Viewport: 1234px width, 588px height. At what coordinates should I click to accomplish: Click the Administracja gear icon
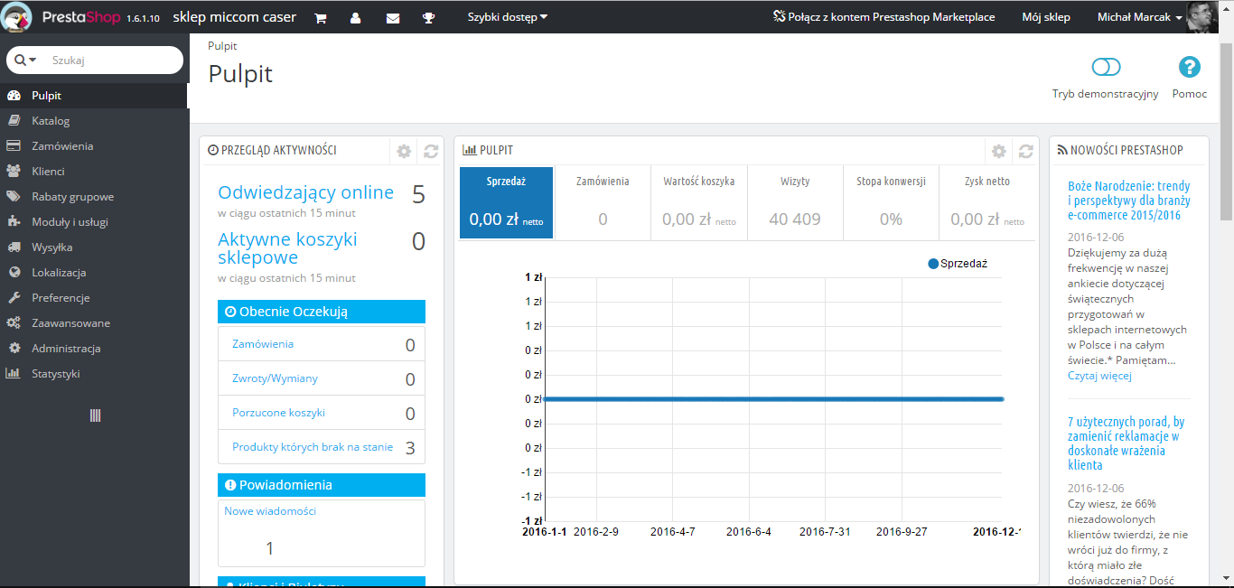tap(14, 349)
